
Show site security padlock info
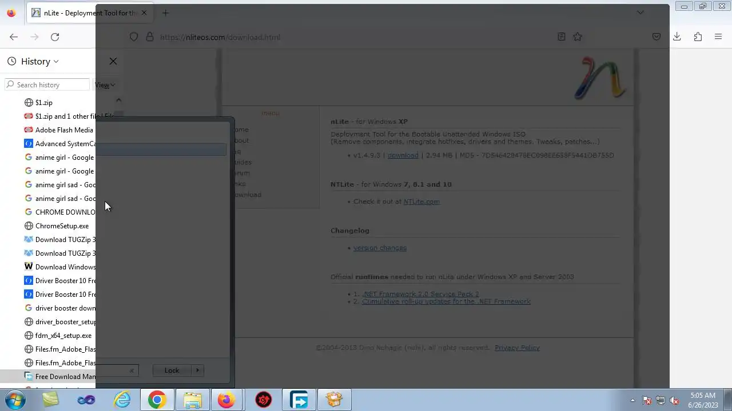150,37
